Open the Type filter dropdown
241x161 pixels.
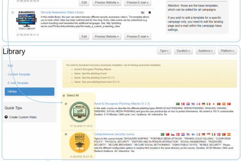click(164, 51)
